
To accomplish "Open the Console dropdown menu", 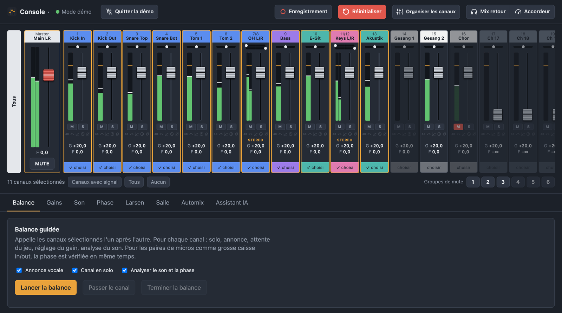I will [34, 12].
